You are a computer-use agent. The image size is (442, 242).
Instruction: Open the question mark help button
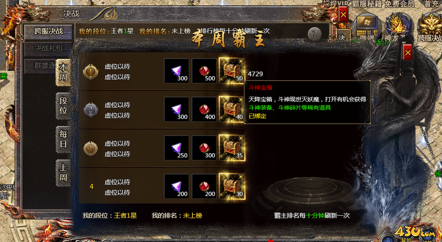pos(315,35)
